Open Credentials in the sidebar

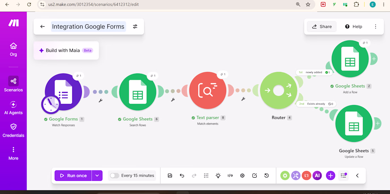(x=13, y=131)
